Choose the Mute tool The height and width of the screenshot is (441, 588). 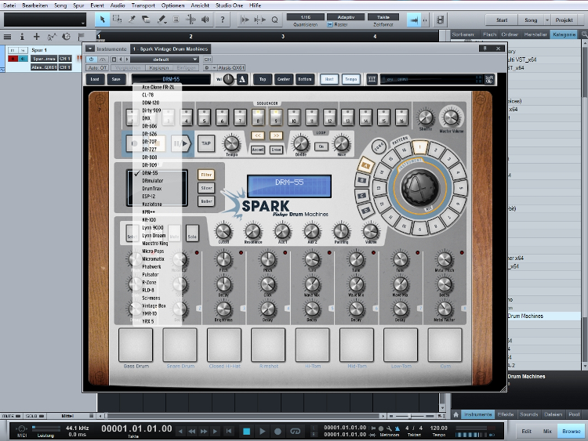[x=176, y=20]
